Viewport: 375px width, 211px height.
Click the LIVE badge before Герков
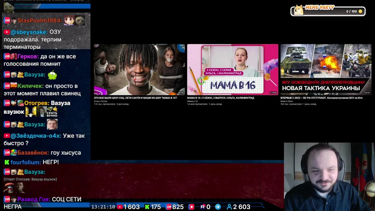(7, 57)
